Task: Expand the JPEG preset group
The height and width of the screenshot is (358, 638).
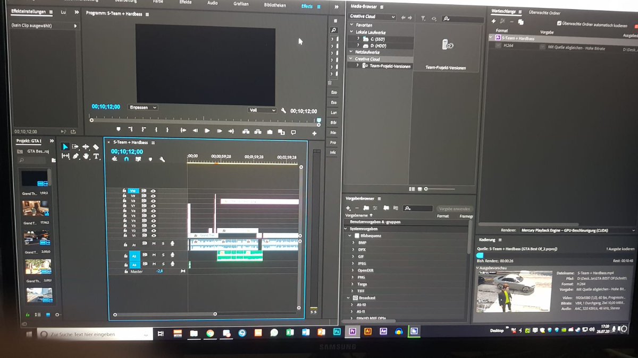Action: pos(353,263)
